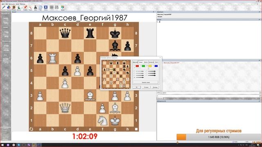
Task: Click the blue square timer toolbar icon
Action: 46,7
